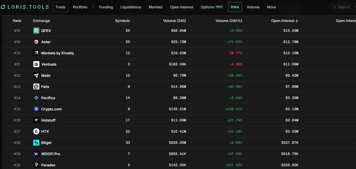Go to the Liquidations page
356x169 pixels.
pos(131,7)
